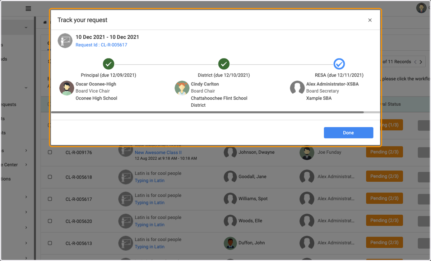Open Typing in Latin link for CL-R-005620
Screen dimensions: 431x261
149,225
